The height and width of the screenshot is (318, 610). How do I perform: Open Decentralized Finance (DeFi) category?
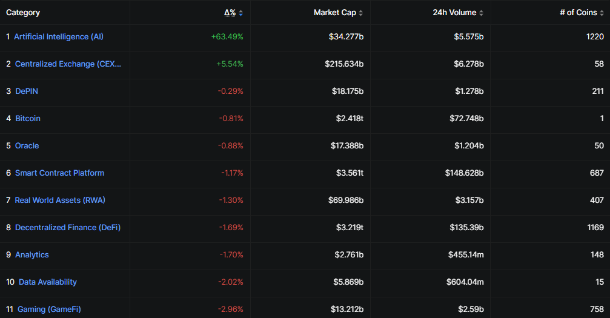[68, 227]
